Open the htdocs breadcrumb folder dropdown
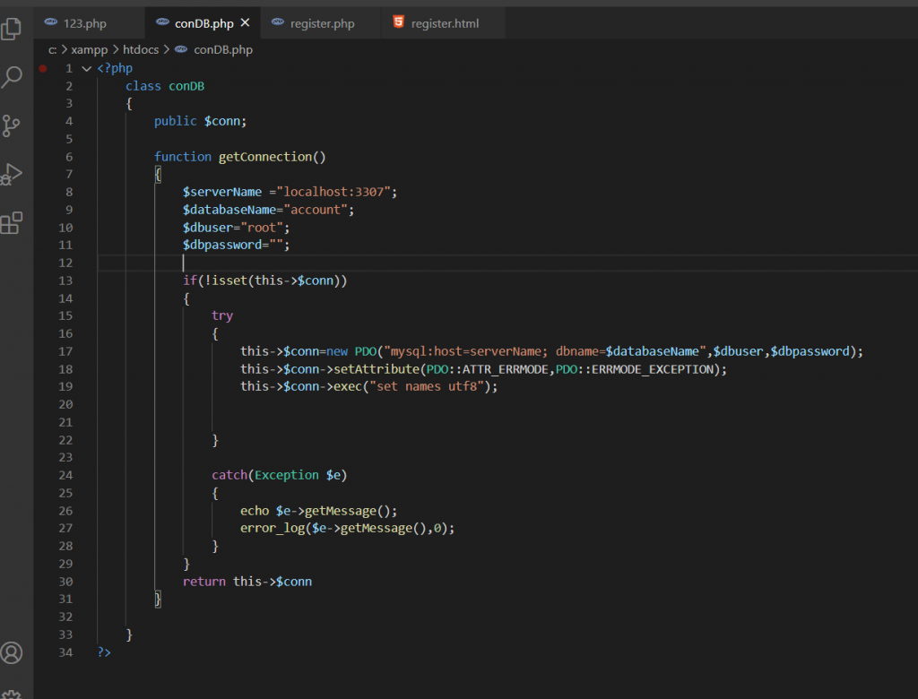Image resolution: width=918 pixels, height=699 pixels. 141,50
